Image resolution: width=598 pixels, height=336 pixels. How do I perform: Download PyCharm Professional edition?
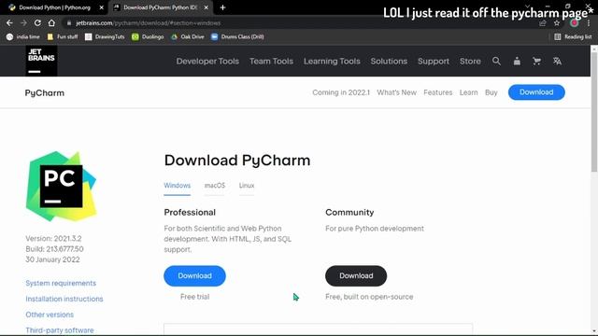click(194, 276)
